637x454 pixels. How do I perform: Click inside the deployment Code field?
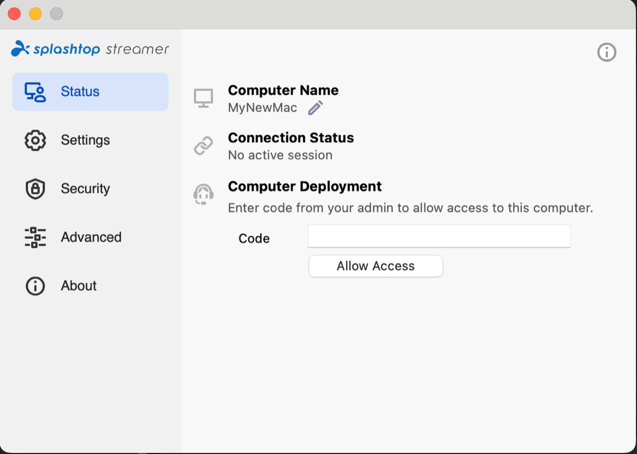pos(438,236)
